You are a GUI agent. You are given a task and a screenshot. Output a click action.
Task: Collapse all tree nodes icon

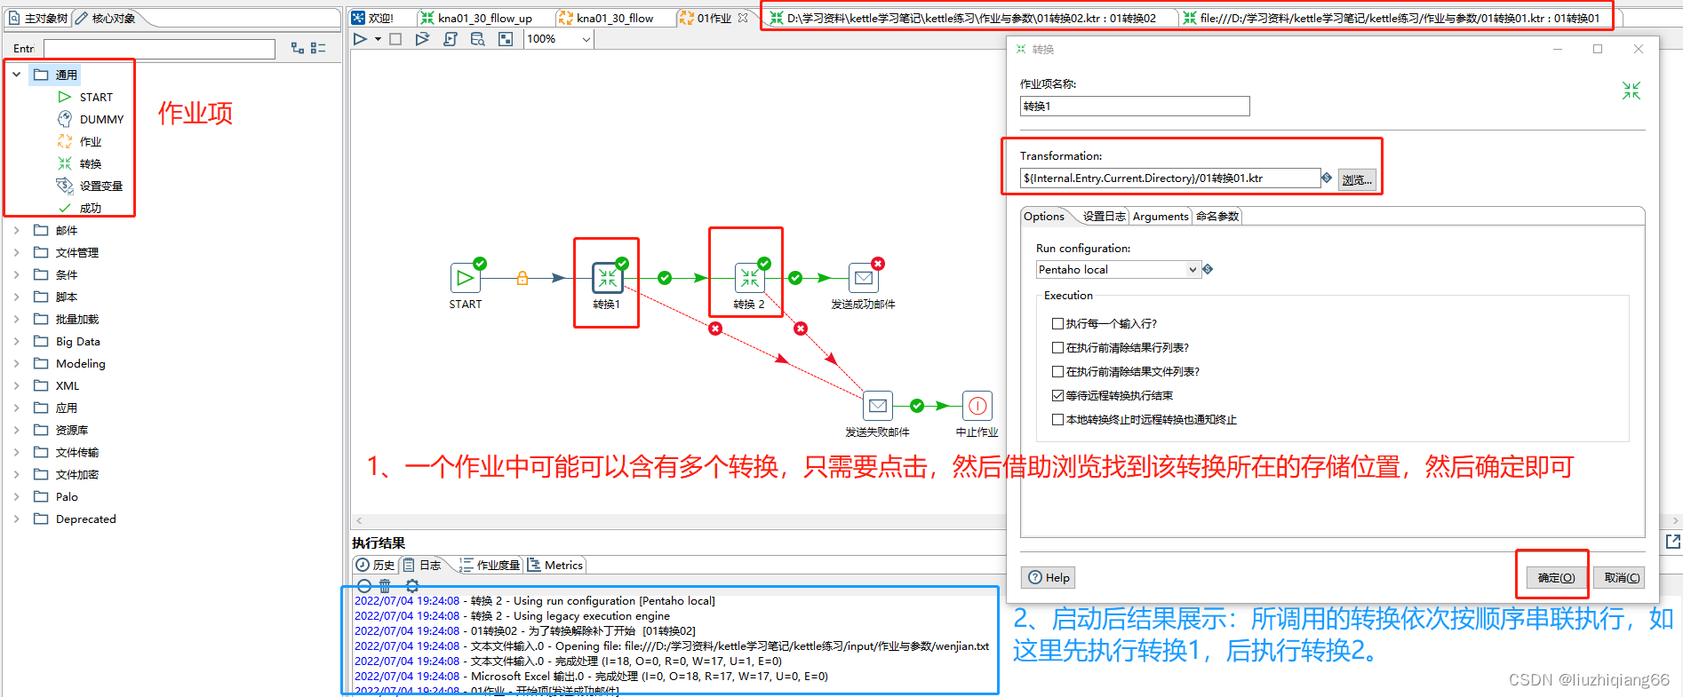tap(318, 48)
